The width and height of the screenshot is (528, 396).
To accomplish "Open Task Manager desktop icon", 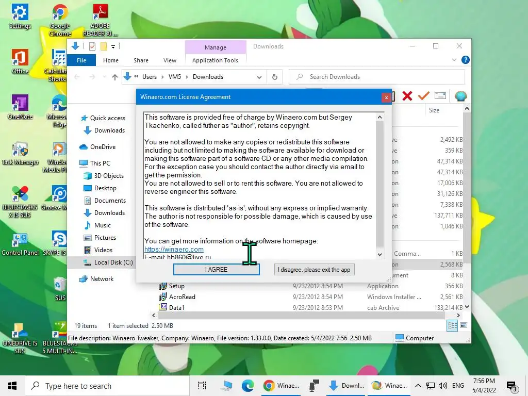I will coord(20,153).
